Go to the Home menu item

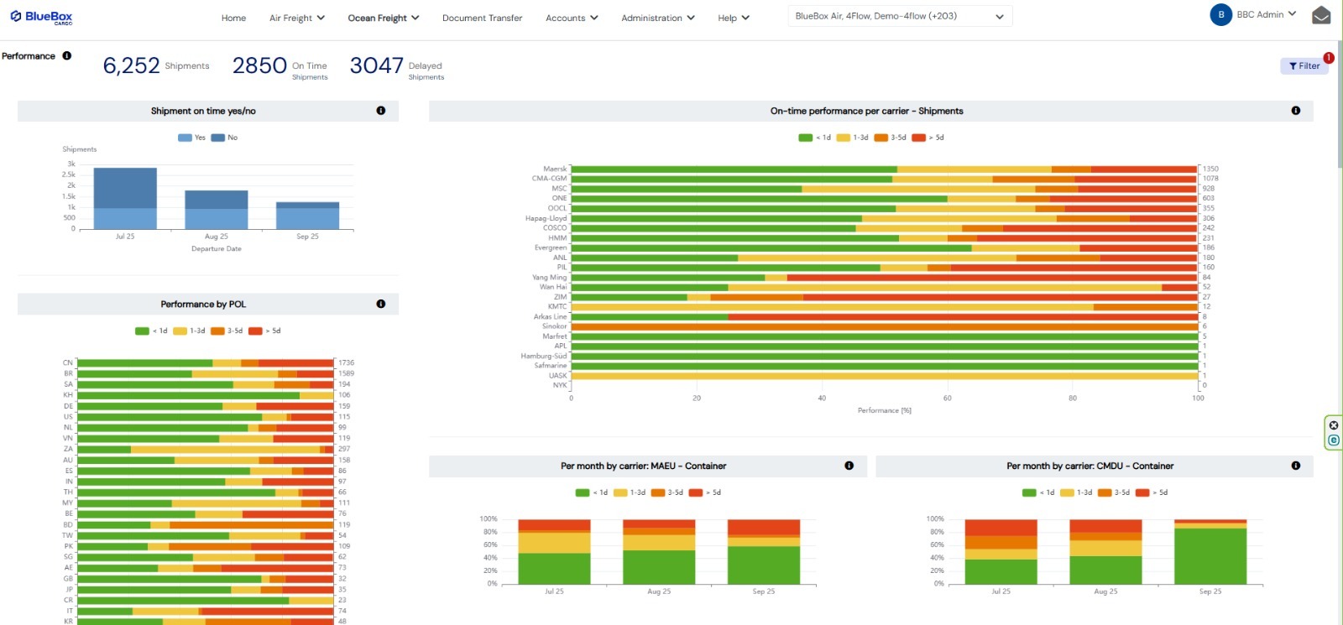[x=233, y=18]
